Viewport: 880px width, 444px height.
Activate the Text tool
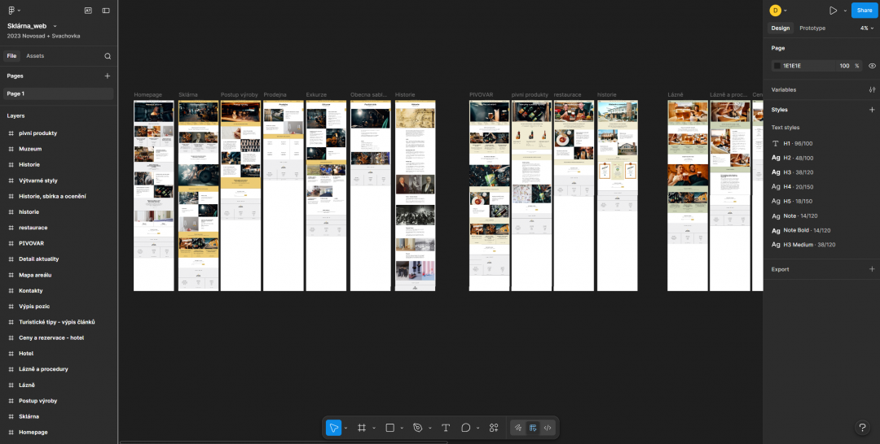tap(446, 428)
